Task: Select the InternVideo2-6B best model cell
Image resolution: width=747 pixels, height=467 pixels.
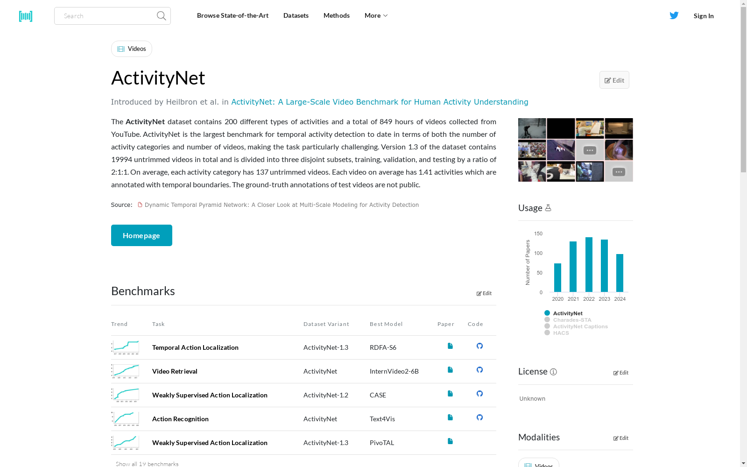Action: coord(394,371)
